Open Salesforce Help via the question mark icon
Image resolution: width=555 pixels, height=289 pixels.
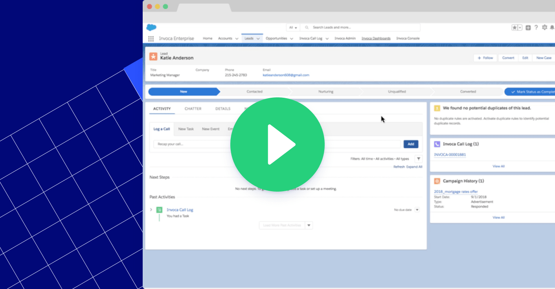coord(536,27)
